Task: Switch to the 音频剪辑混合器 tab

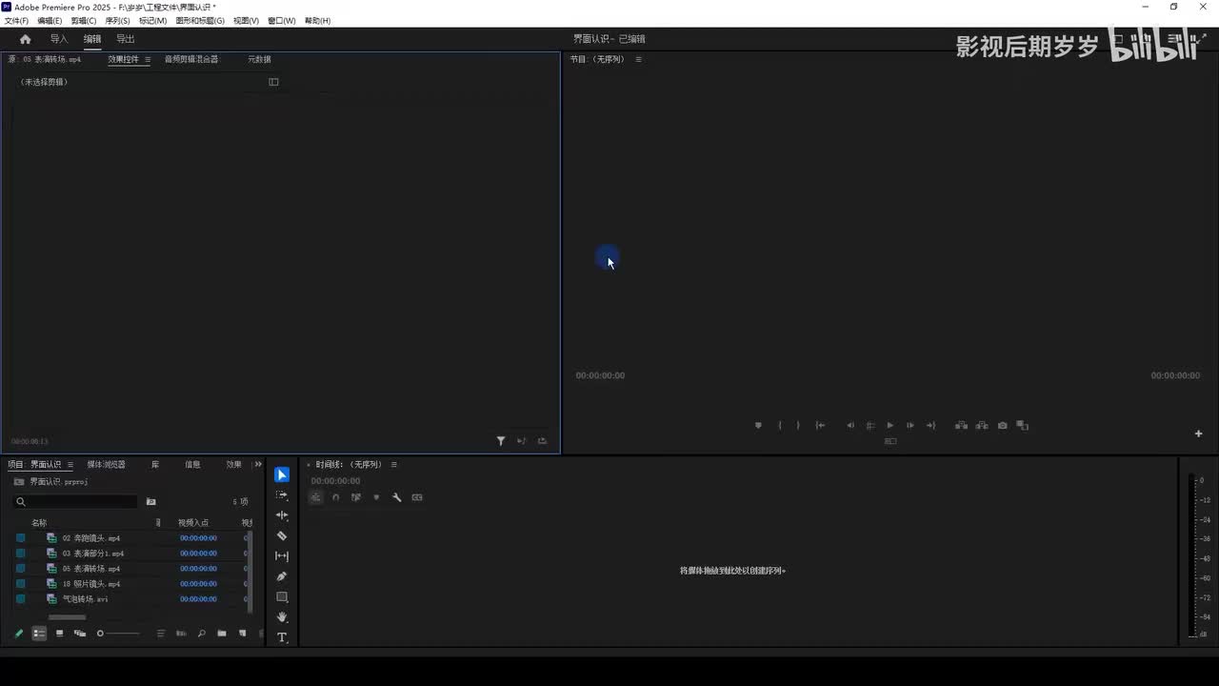Action: 191,59
